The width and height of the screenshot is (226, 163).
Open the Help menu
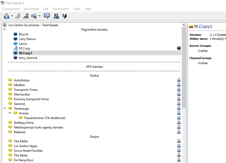(88, 9)
